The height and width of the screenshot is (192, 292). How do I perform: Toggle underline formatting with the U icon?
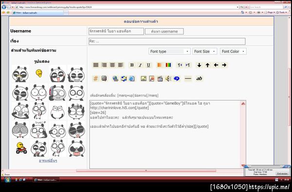[x=148, y=65]
